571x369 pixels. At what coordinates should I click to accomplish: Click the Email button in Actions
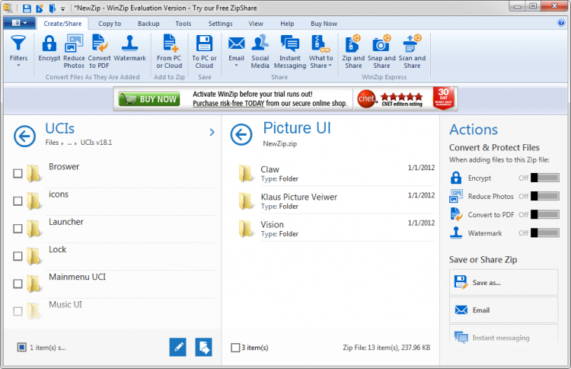click(x=503, y=310)
